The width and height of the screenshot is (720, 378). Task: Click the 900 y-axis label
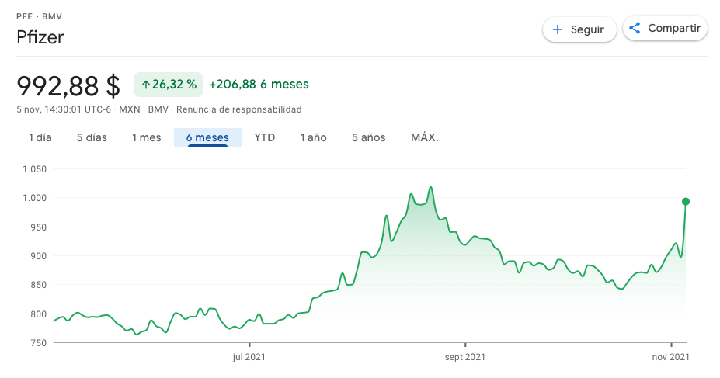[x=39, y=256]
